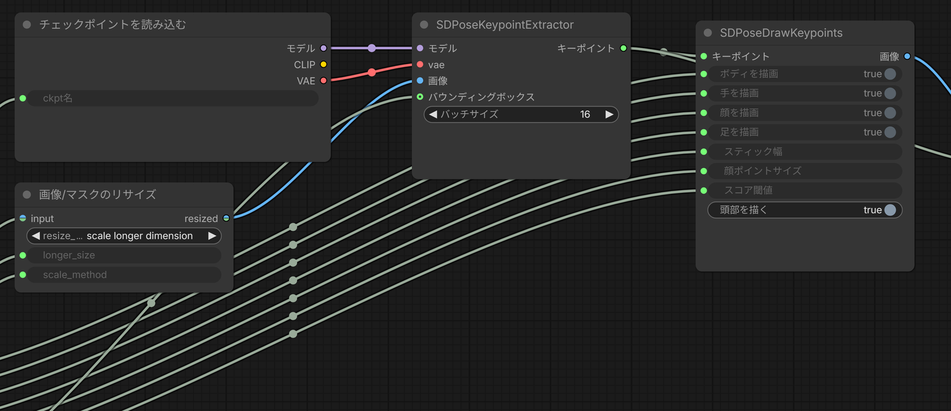The width and height of the screenshot is (951, 411).
Task: Click the 顔を描画 input socket
Action: 704,113
